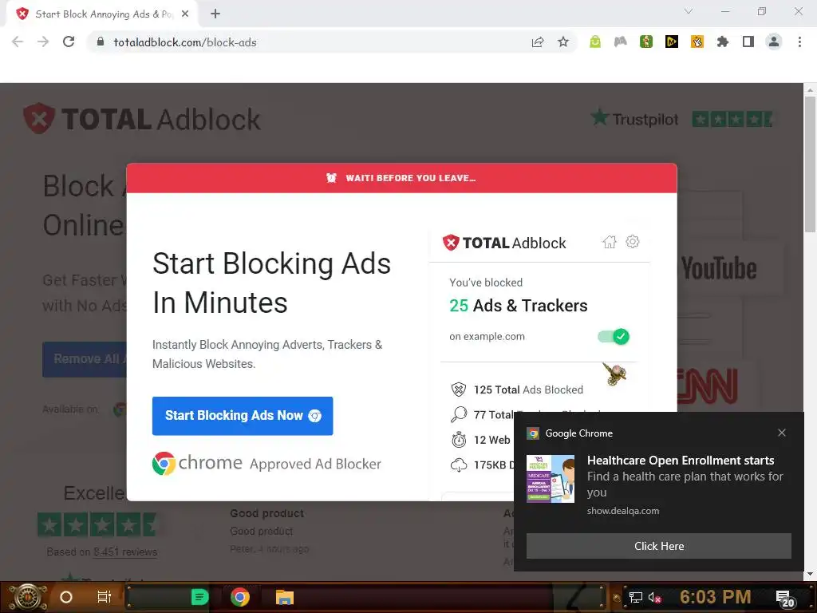
Task: Click the home icon in Adblock panel
Action: (x=609, y=242)
